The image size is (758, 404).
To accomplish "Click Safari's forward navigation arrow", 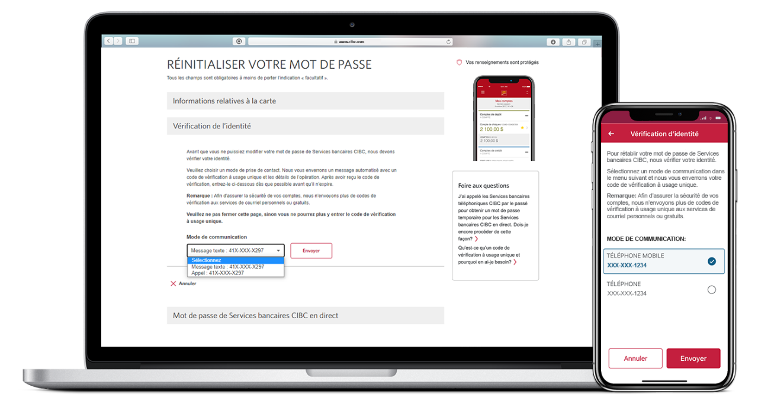I will [x=118, y=41].
